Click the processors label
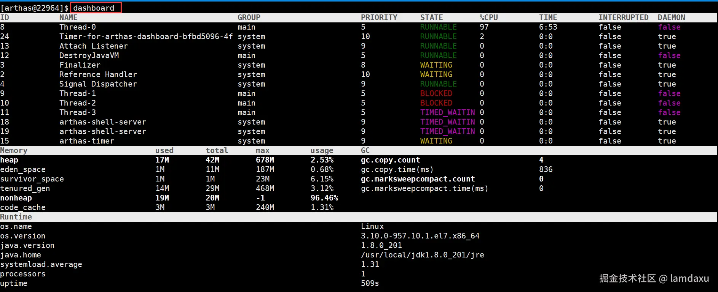 (x=23, y=274)
